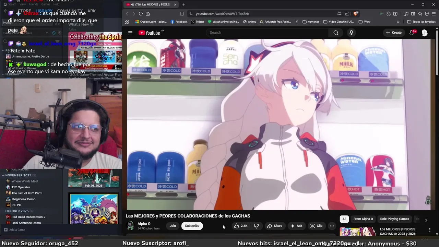Go back in the browser
Screen dimensions: 439x247
[x=127, y=14]
